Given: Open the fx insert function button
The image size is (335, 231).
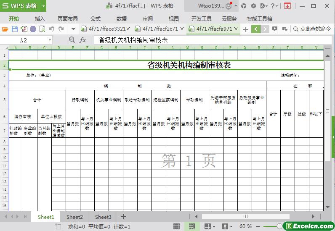Looking at the screenshot, I should pyautogui.click(x=82, y=40).
